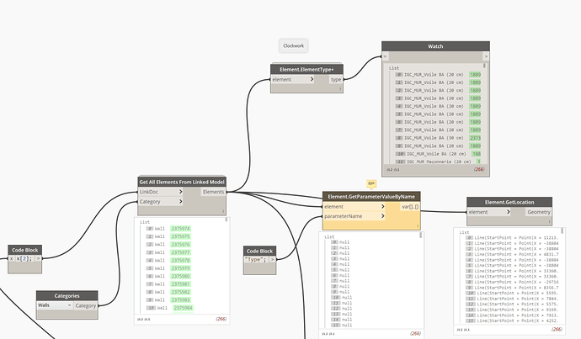This screenshot has height=339, width=581.
Task: Click element ID 2375983 in the elements preview
Action: 180,300
